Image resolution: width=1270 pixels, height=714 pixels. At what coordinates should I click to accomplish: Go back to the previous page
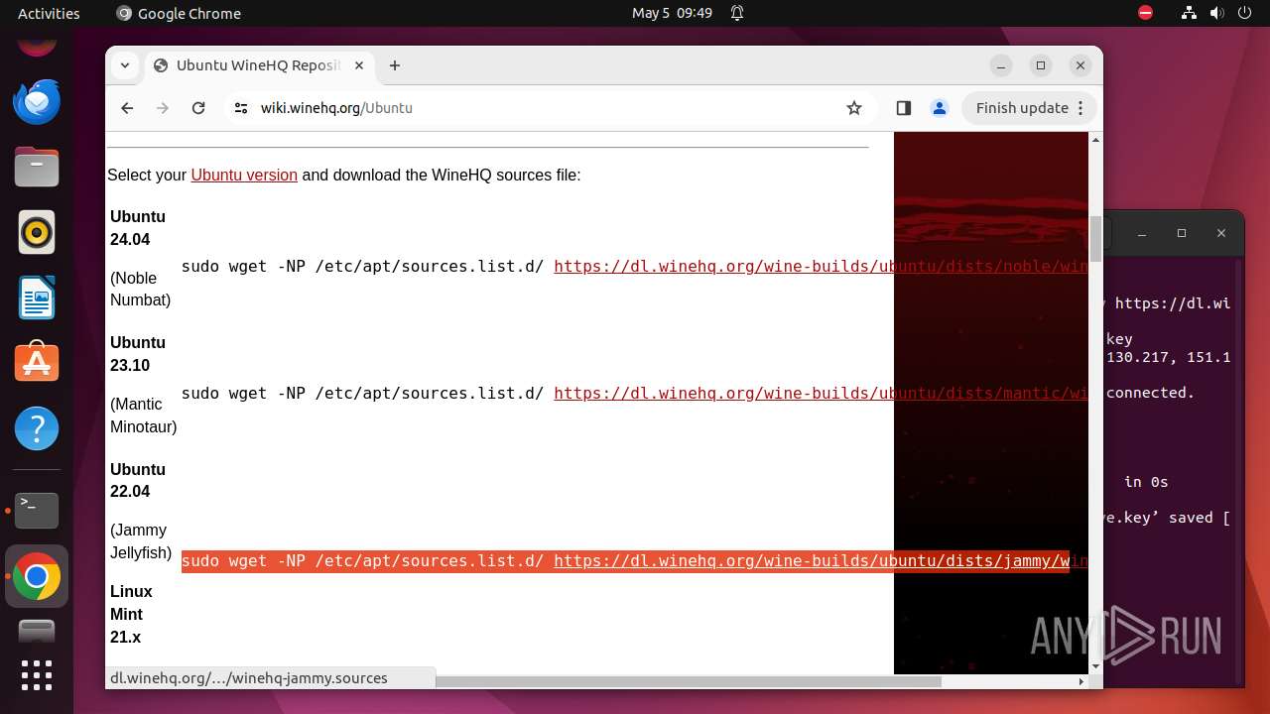click(x=127, y=108)
